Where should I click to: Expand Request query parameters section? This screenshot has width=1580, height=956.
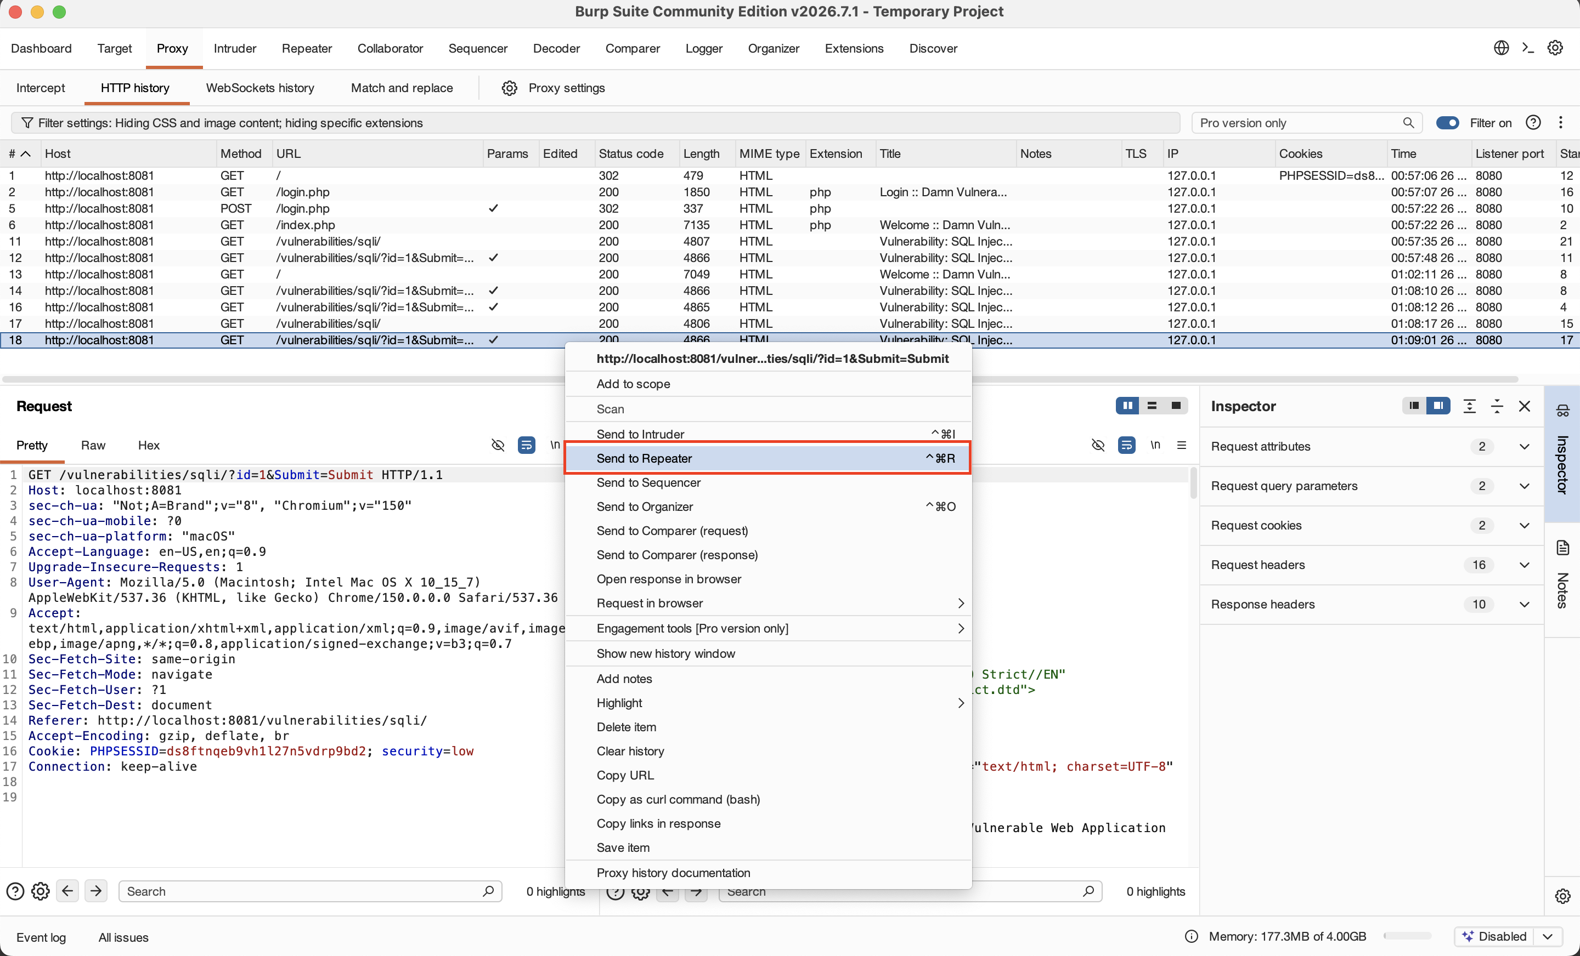point(1525,486)
